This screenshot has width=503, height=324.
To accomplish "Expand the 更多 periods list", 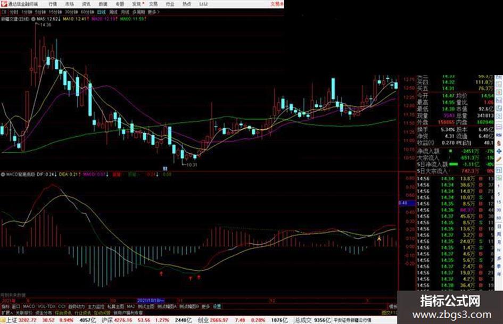I will (x=154, y=12).
